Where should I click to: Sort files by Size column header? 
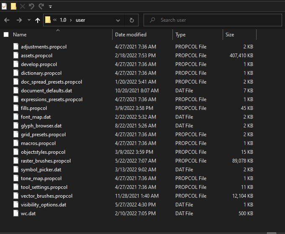(230, 35)
